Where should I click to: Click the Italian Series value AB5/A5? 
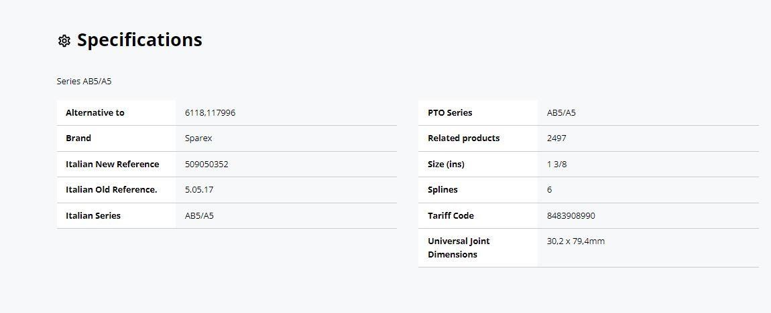tap(199, 216)
